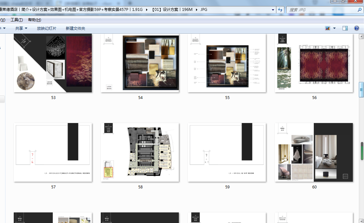Click into the 搜索 JPG search field
Screen dimensions: 364x223
[321, 10]
